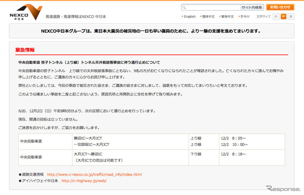
Task: Click the magnifier icon in search box
Action: pyautogui.click(x=184, y=7)
